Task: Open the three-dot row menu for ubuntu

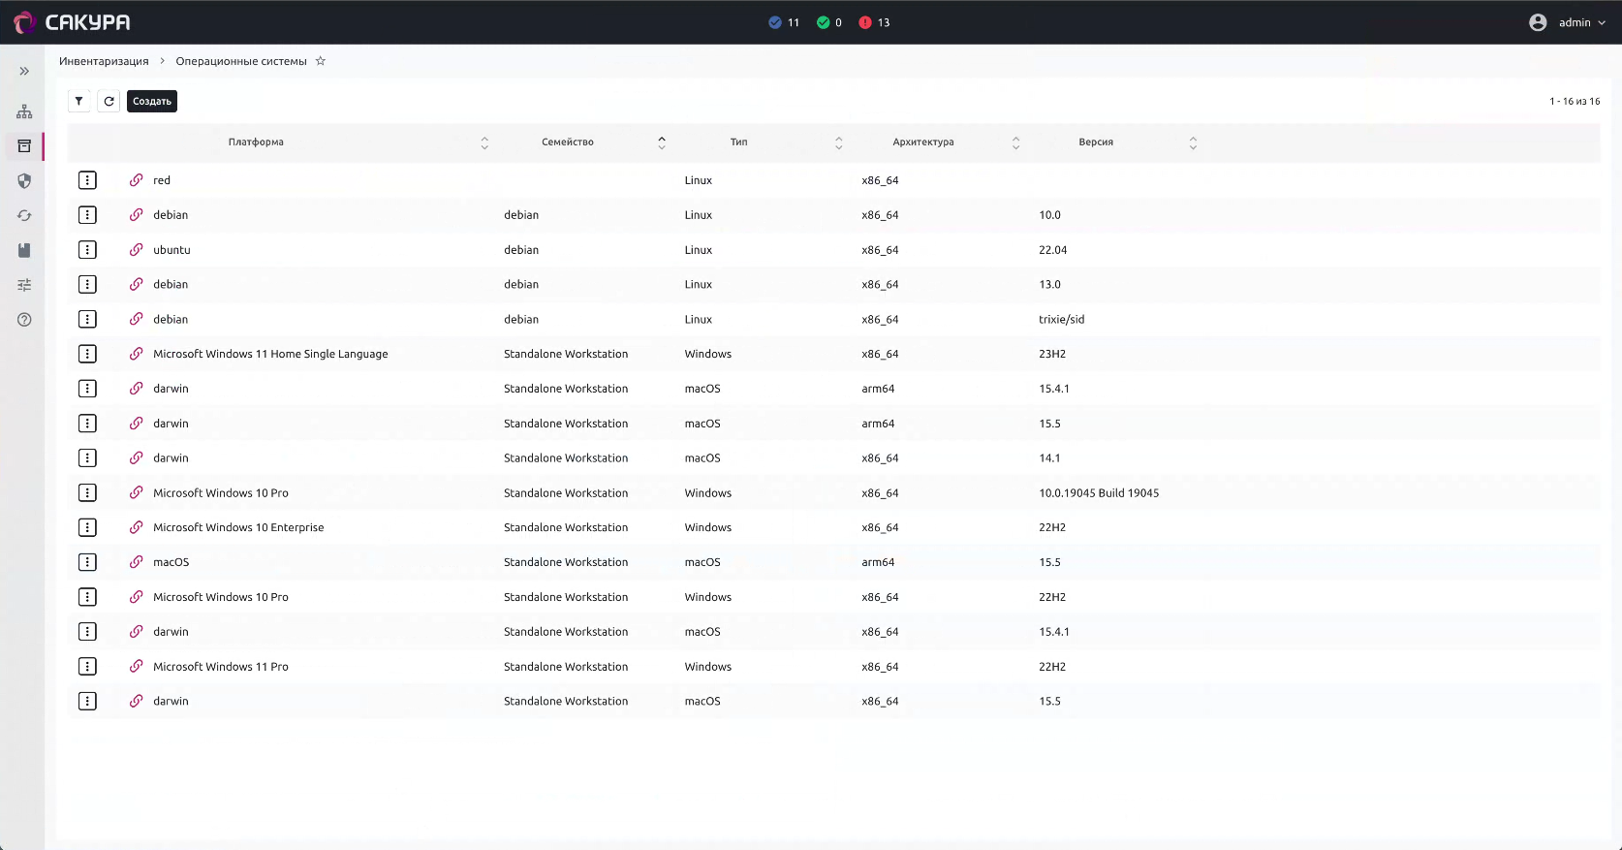Action: click(87, 250)
